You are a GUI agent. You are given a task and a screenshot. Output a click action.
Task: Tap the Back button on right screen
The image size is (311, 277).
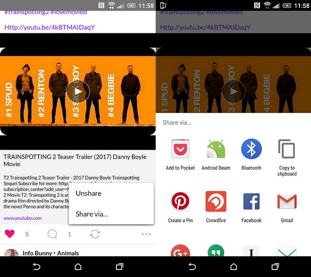192,266
